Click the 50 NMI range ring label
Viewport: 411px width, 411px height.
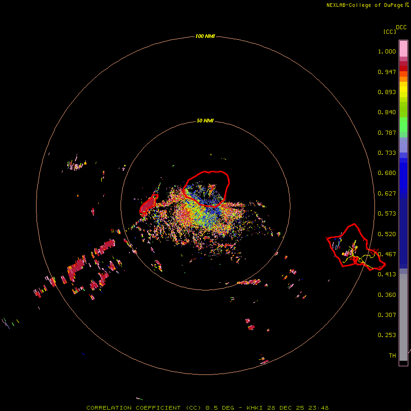coord(205,121)
